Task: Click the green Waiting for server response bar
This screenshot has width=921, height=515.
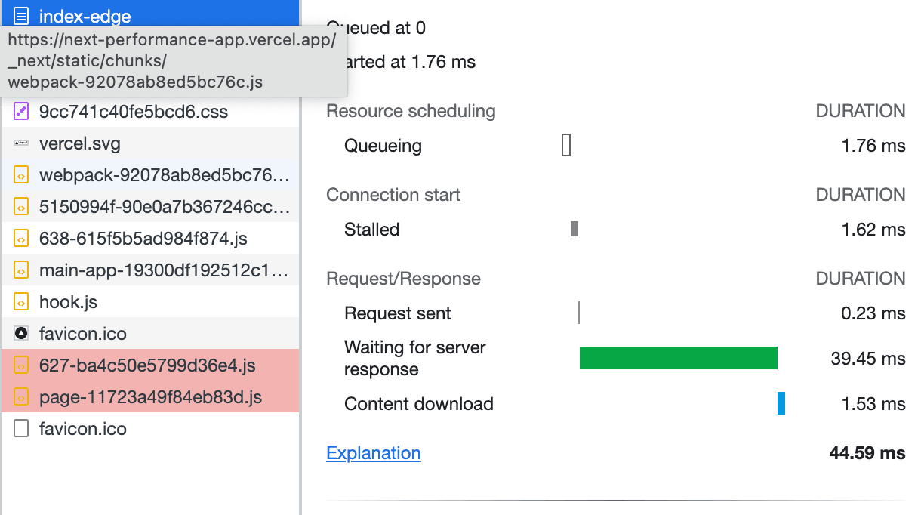Action: [678, 358]
